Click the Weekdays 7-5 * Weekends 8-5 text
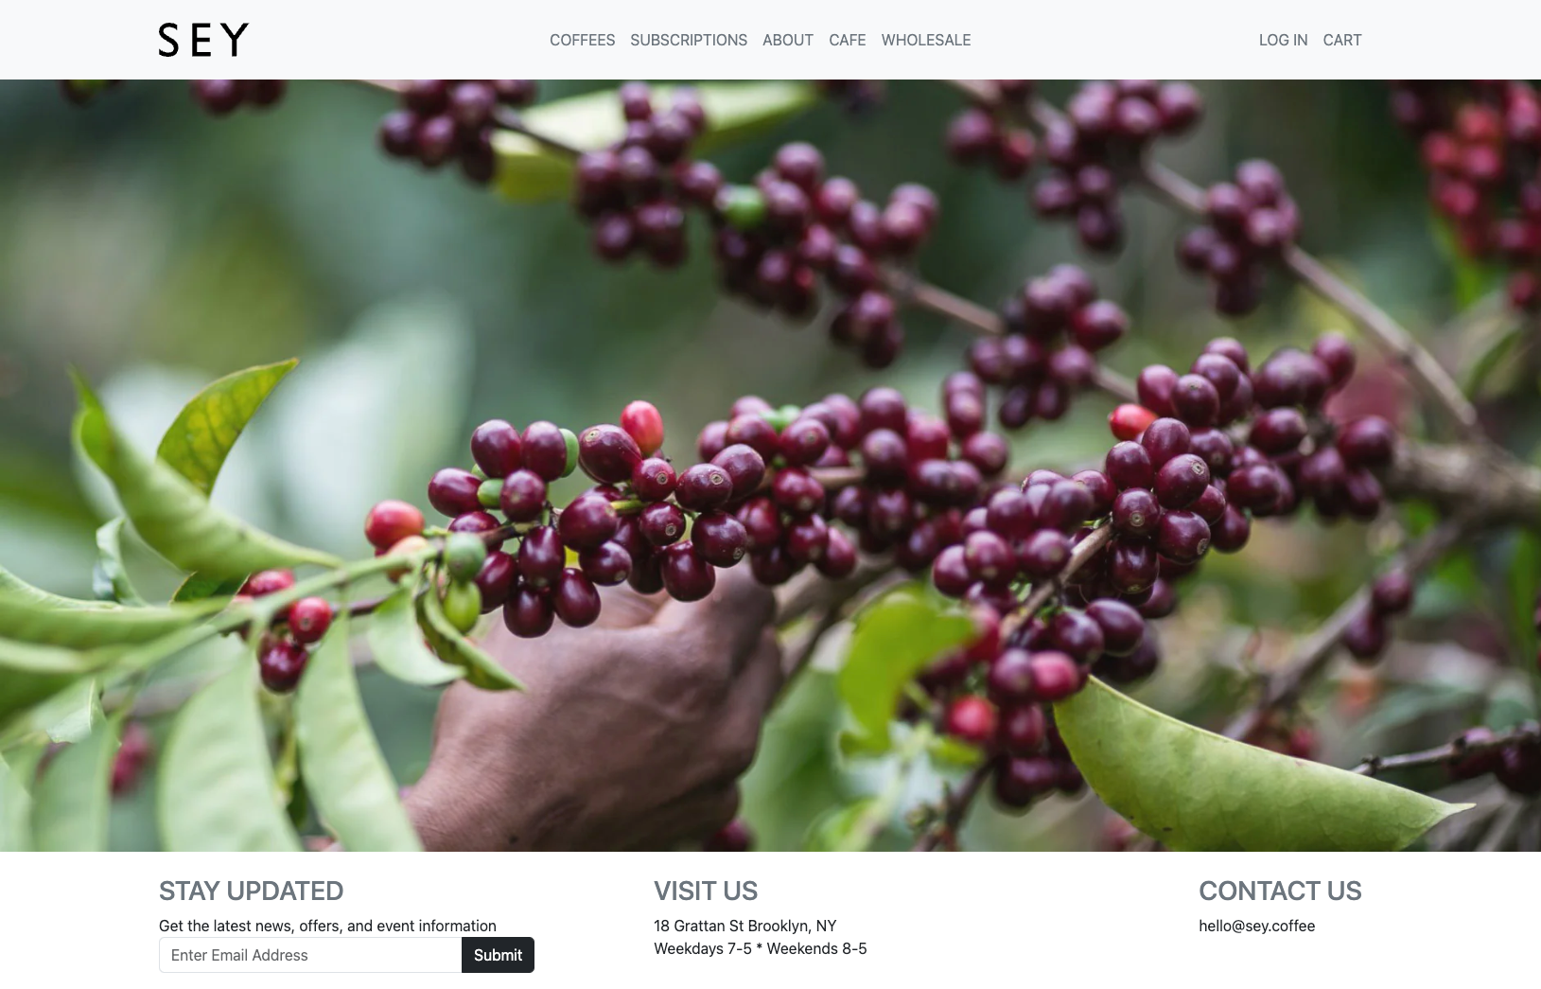This screenshot has width=1541, height=989. click(x=761, y=948)
